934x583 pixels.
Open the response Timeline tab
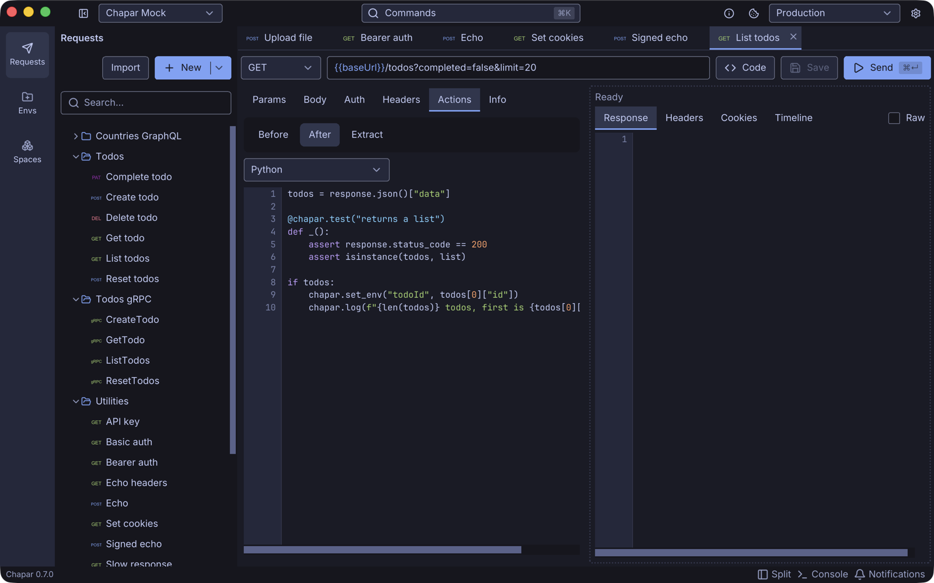coord(793,118)
